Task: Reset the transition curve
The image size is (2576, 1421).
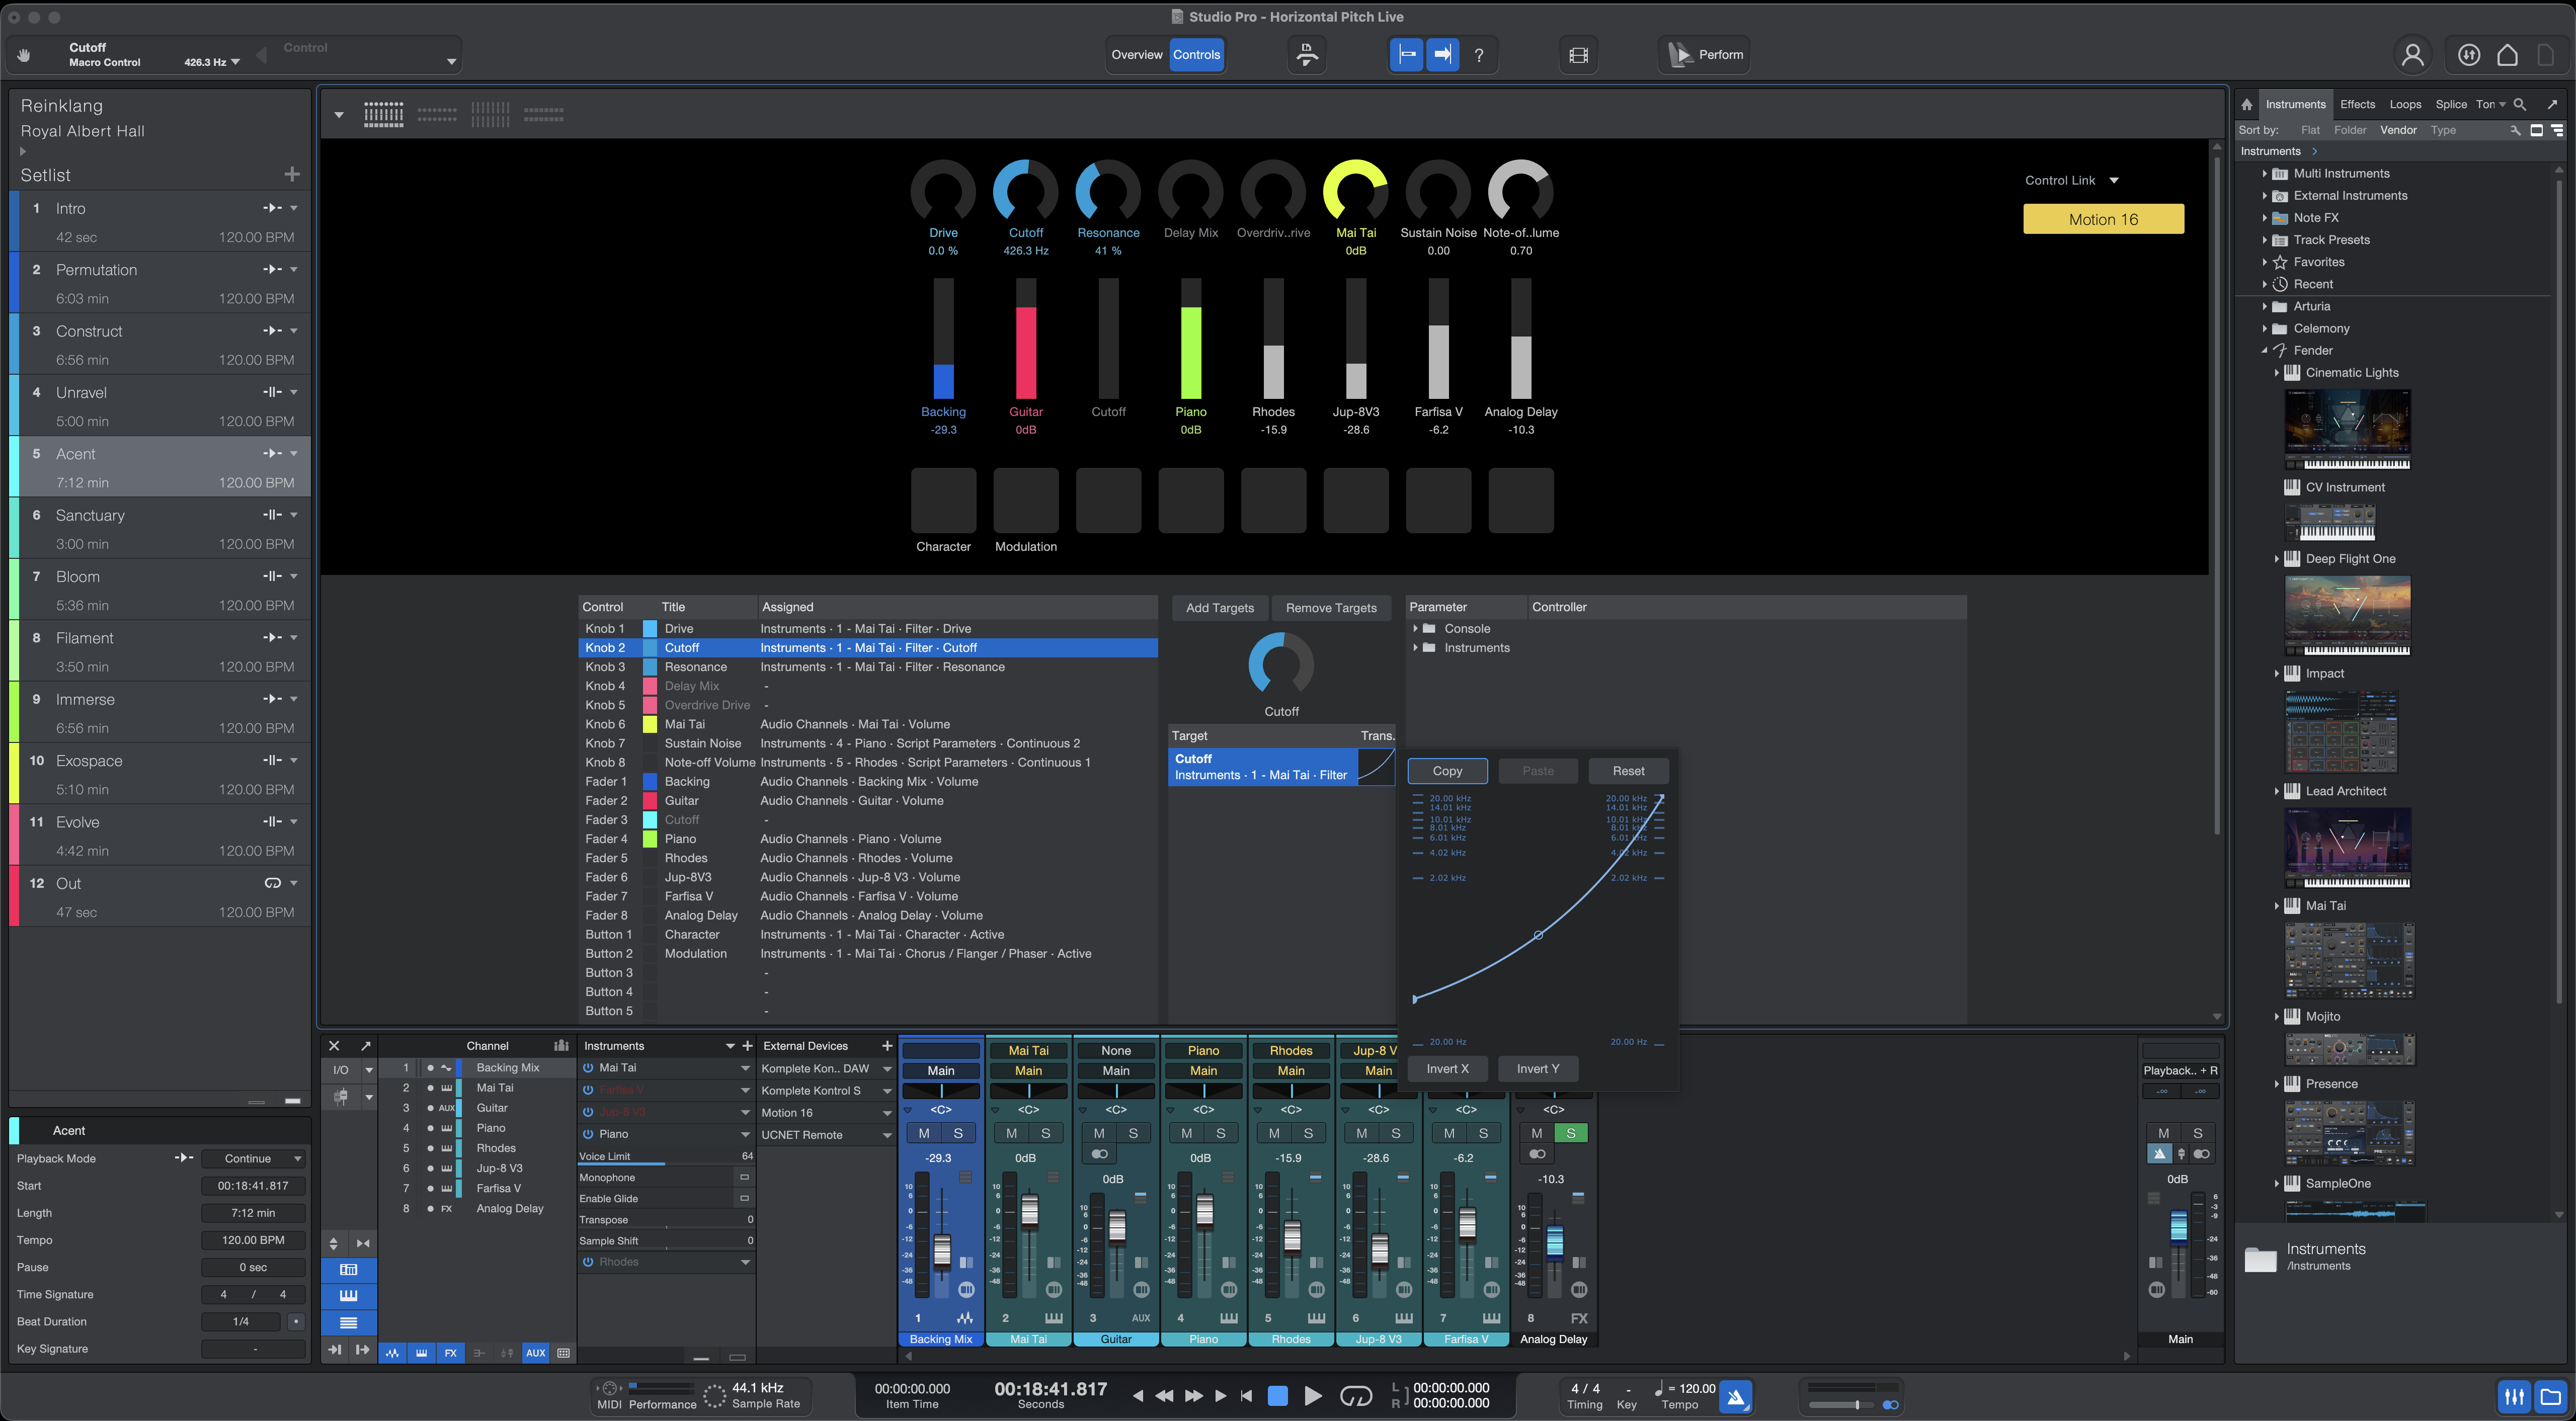Action: (1628, 771)
